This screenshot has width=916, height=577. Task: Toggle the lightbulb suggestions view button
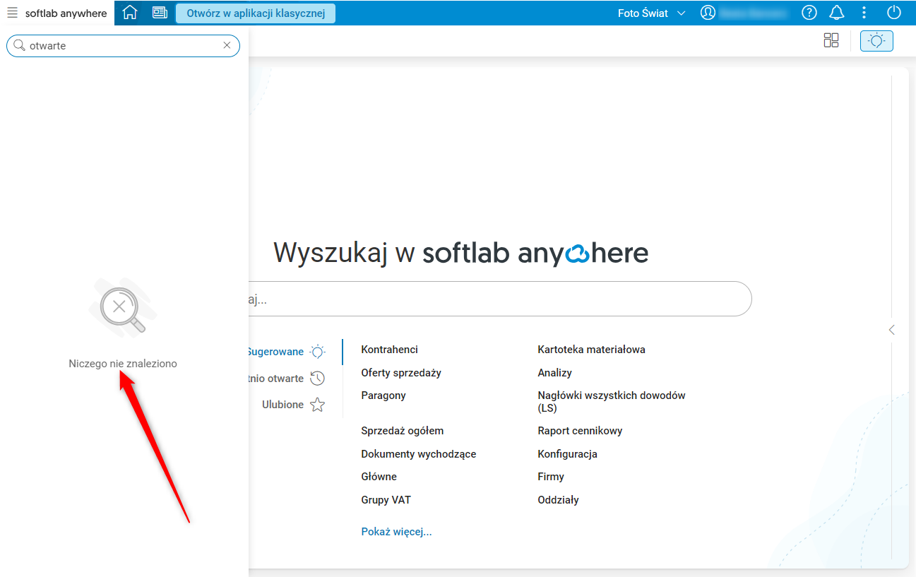(x=876, y=40)
